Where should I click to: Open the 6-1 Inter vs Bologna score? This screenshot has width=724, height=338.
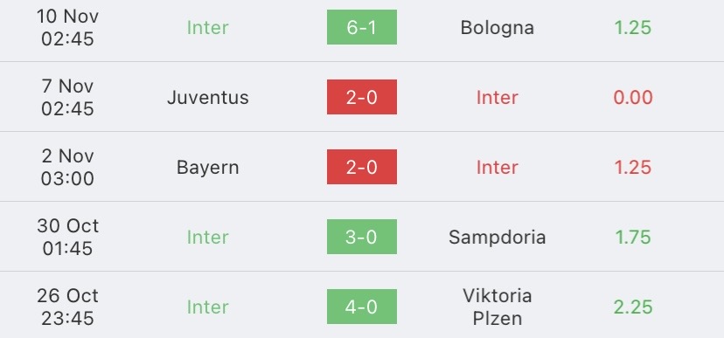point(361,27)
